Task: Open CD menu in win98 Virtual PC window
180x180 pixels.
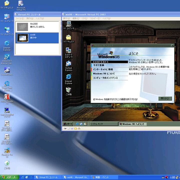Action: (x=84, y=18)
